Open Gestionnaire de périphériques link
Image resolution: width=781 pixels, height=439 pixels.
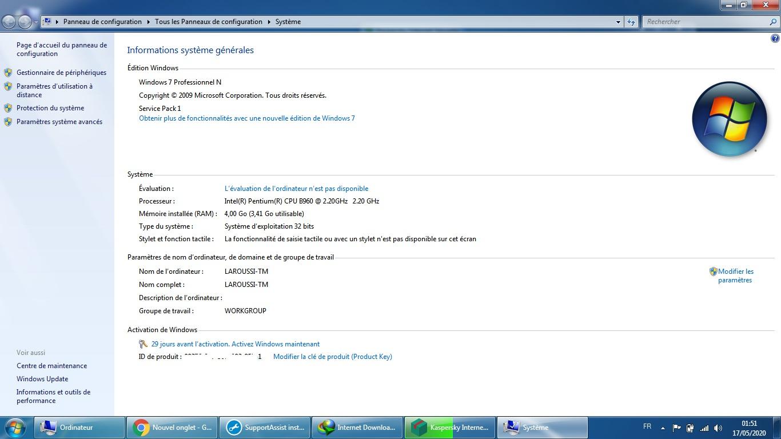point(61,73)
